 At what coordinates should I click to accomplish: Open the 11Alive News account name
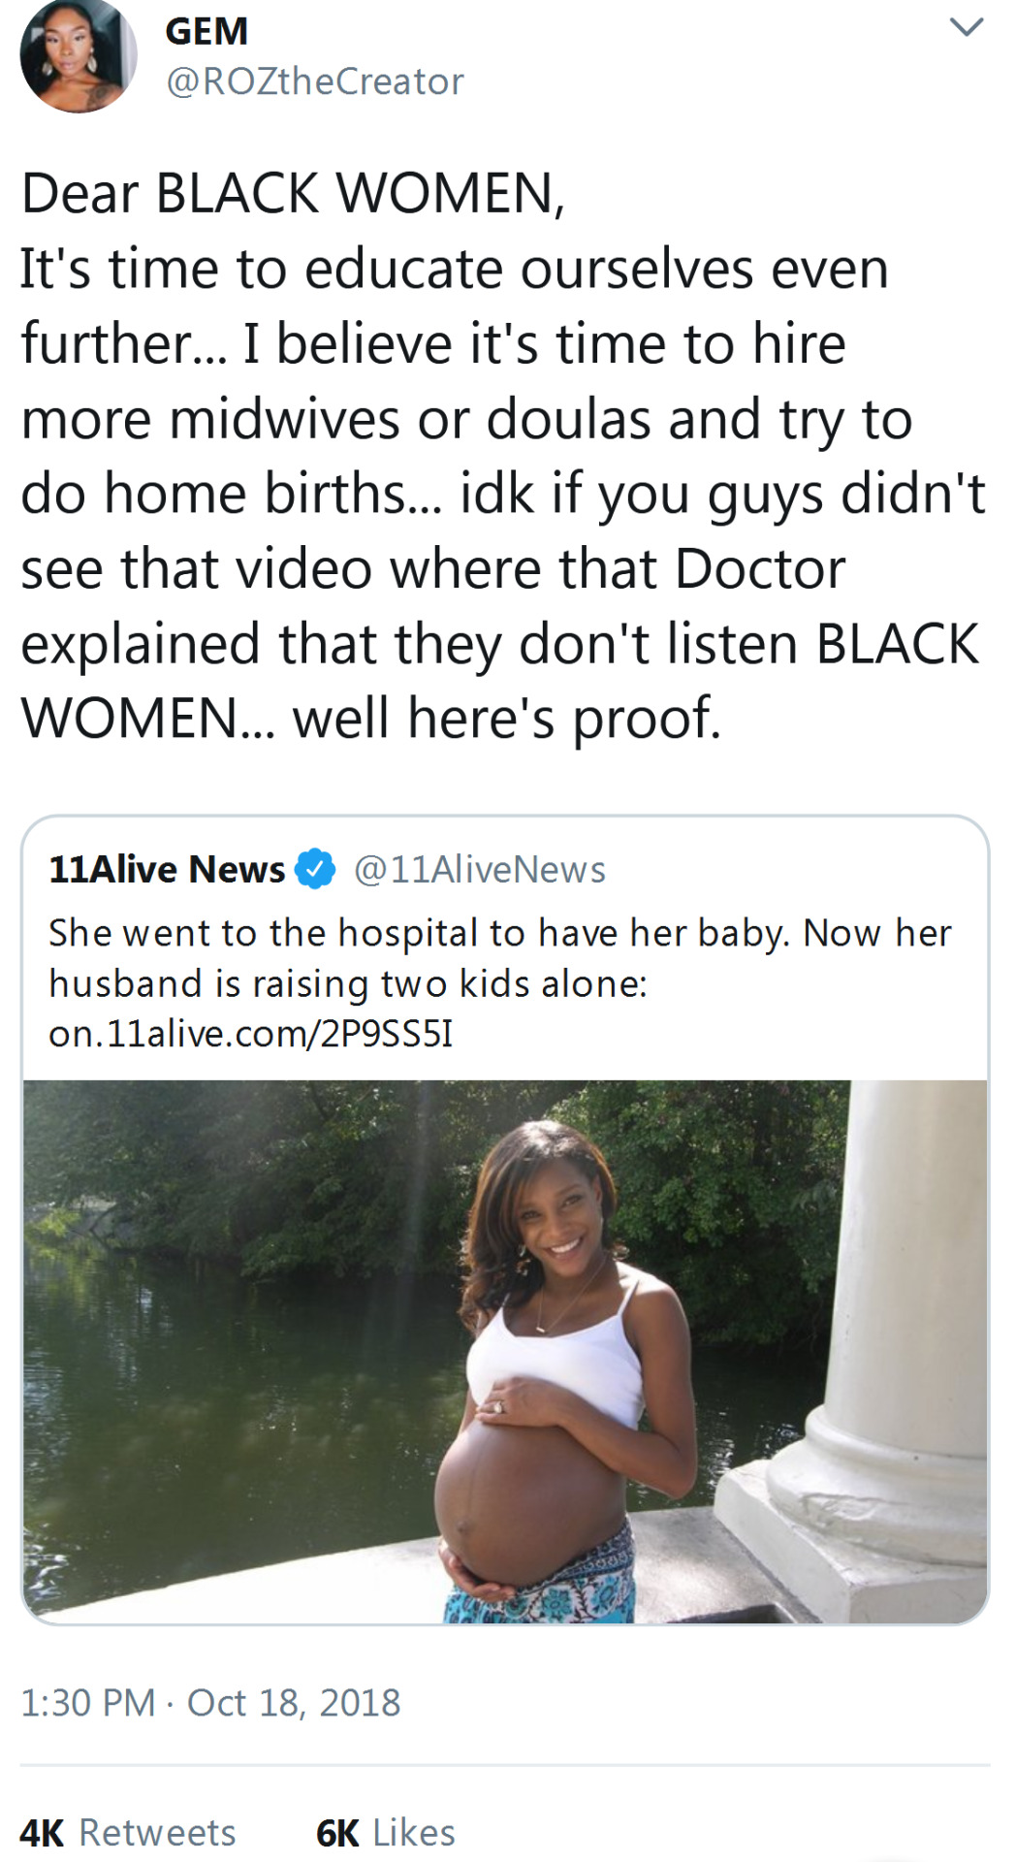tap(167, 869)
